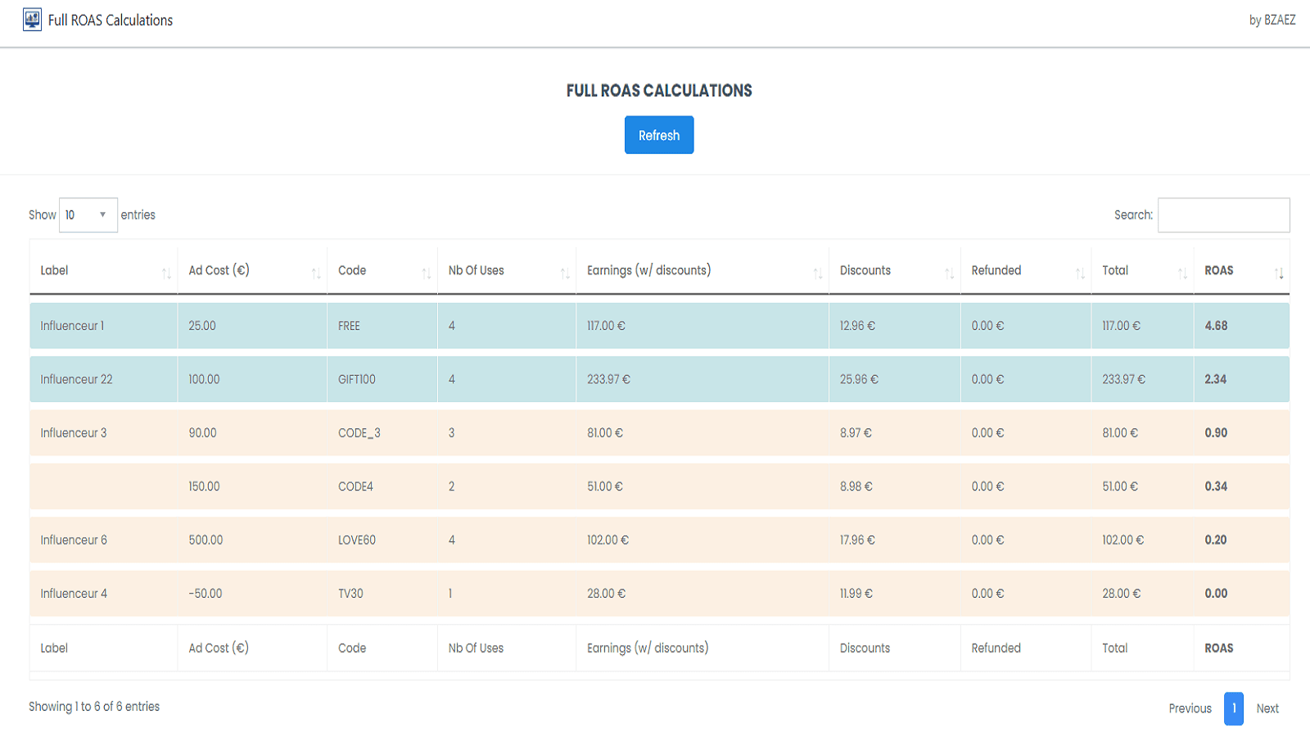Sort by ROAS column sort icon
Screen dimensions: 1310x737
[x=1279, y=273]
